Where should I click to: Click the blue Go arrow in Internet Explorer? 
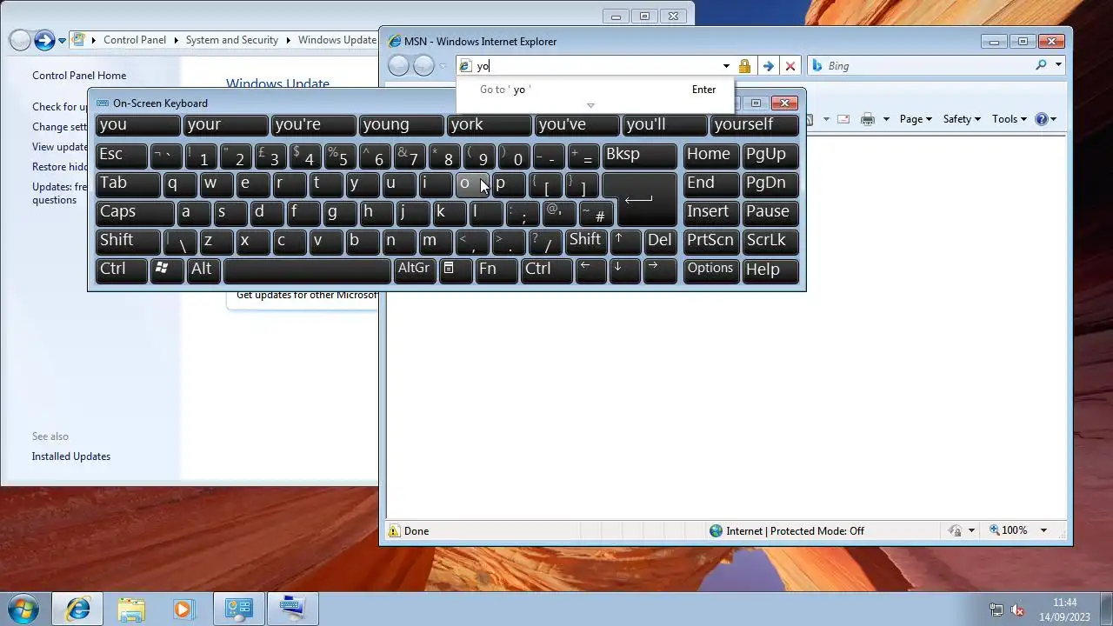click(768, 66)
